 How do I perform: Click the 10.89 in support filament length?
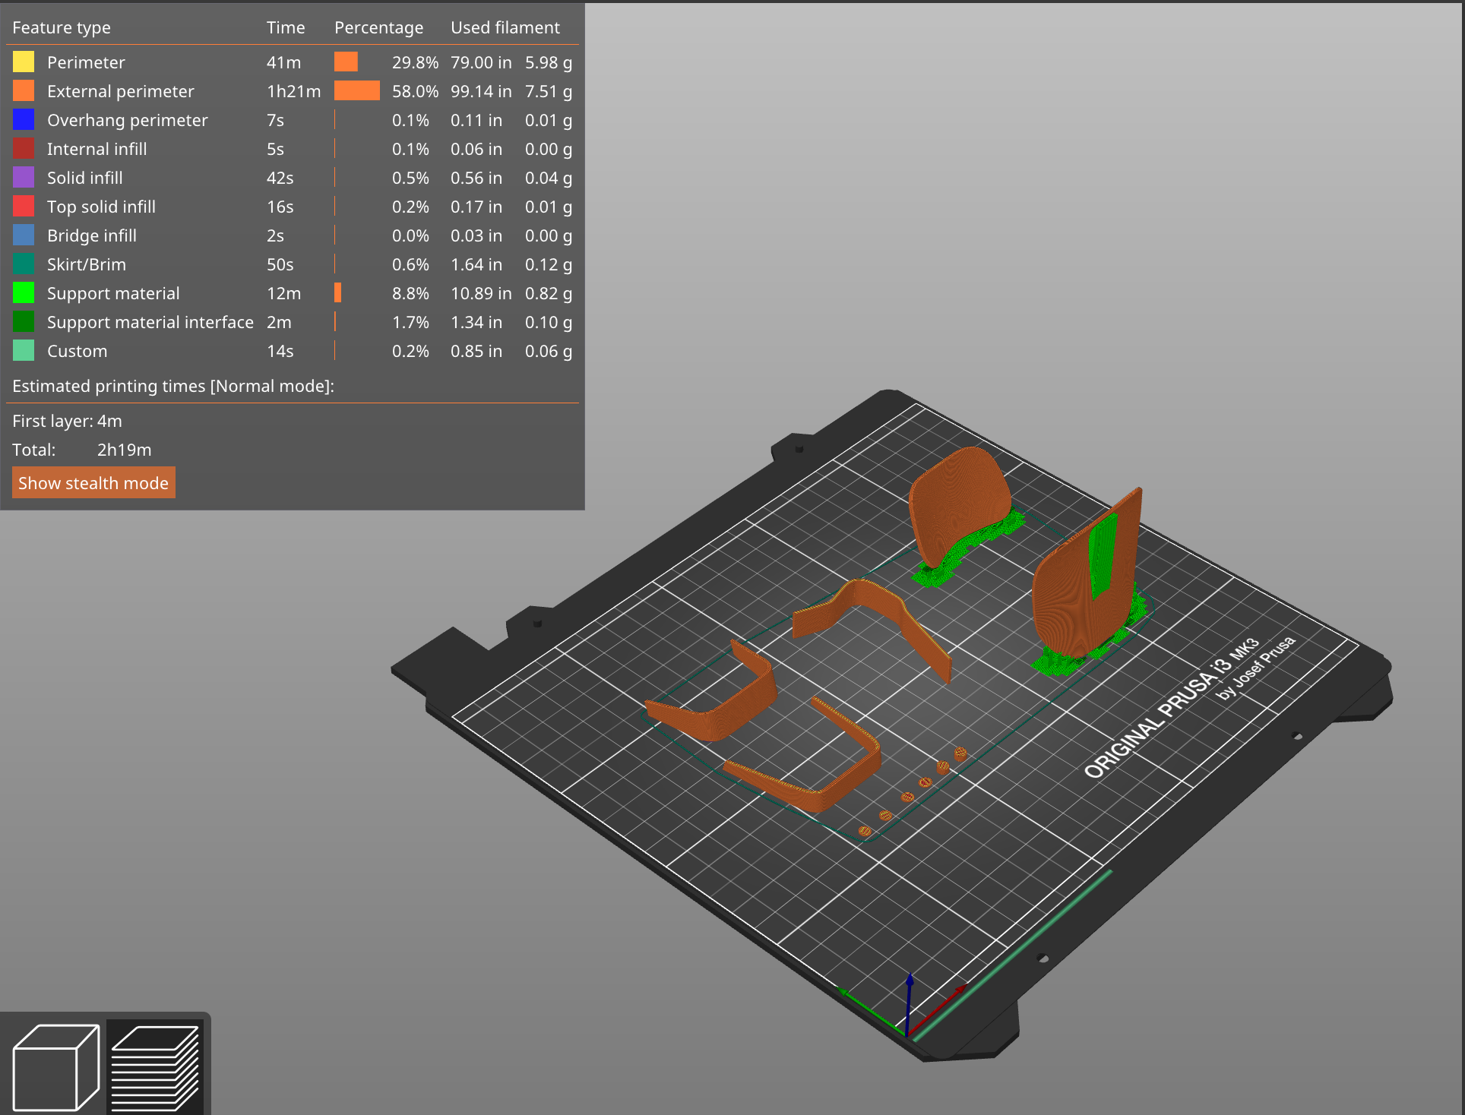point(481,293)
